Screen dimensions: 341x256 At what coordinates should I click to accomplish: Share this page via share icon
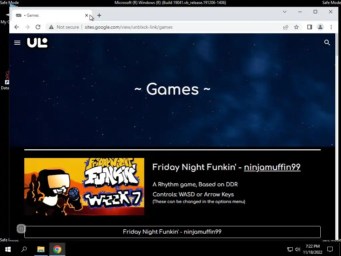tap(285, 27)
